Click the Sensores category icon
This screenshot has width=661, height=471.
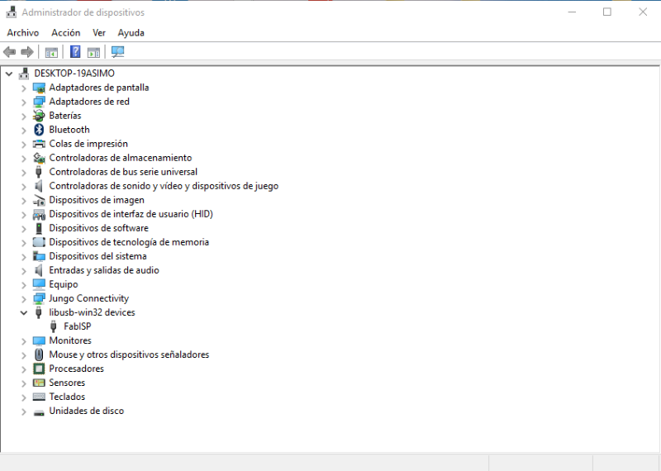(x=39, y=383)
